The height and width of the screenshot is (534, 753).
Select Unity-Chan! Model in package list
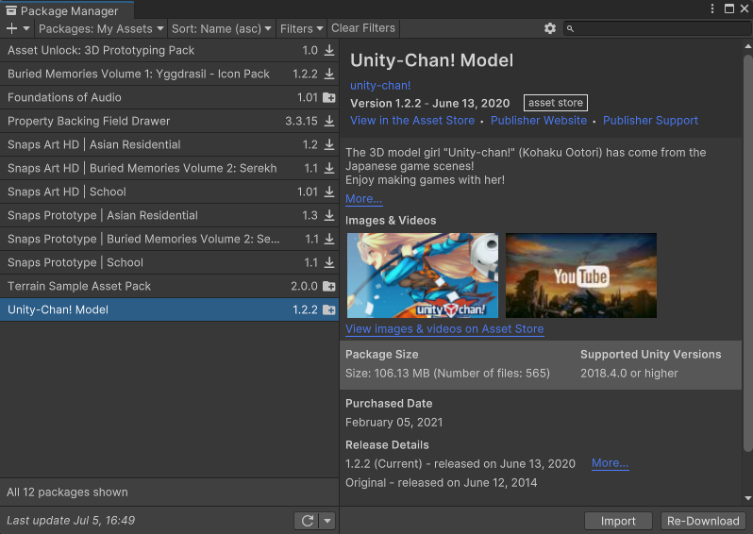(169, 309)
